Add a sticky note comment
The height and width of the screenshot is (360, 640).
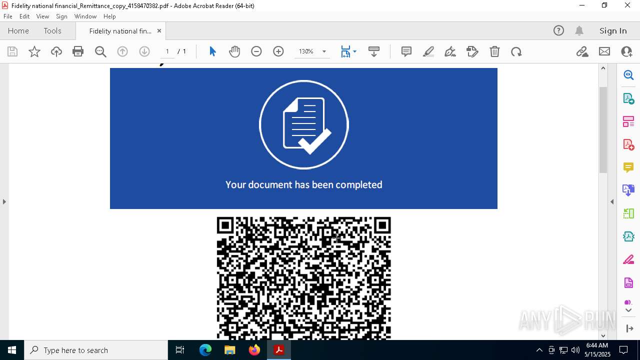[406, 51]
